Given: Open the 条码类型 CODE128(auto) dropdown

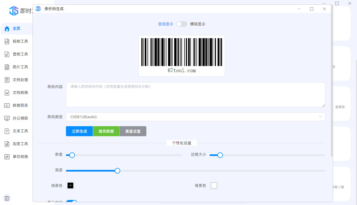Looking at the screenshot, I should point(195,117).
